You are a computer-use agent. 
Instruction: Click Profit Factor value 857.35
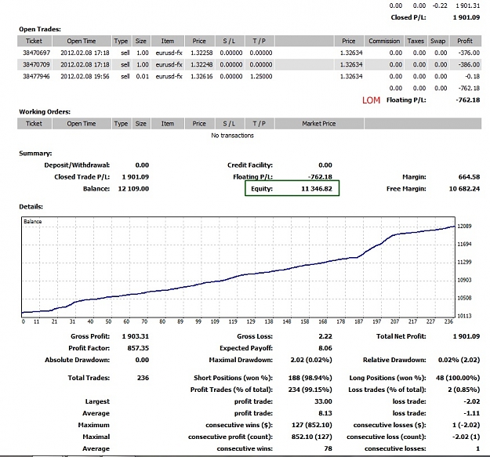point(138,348)
